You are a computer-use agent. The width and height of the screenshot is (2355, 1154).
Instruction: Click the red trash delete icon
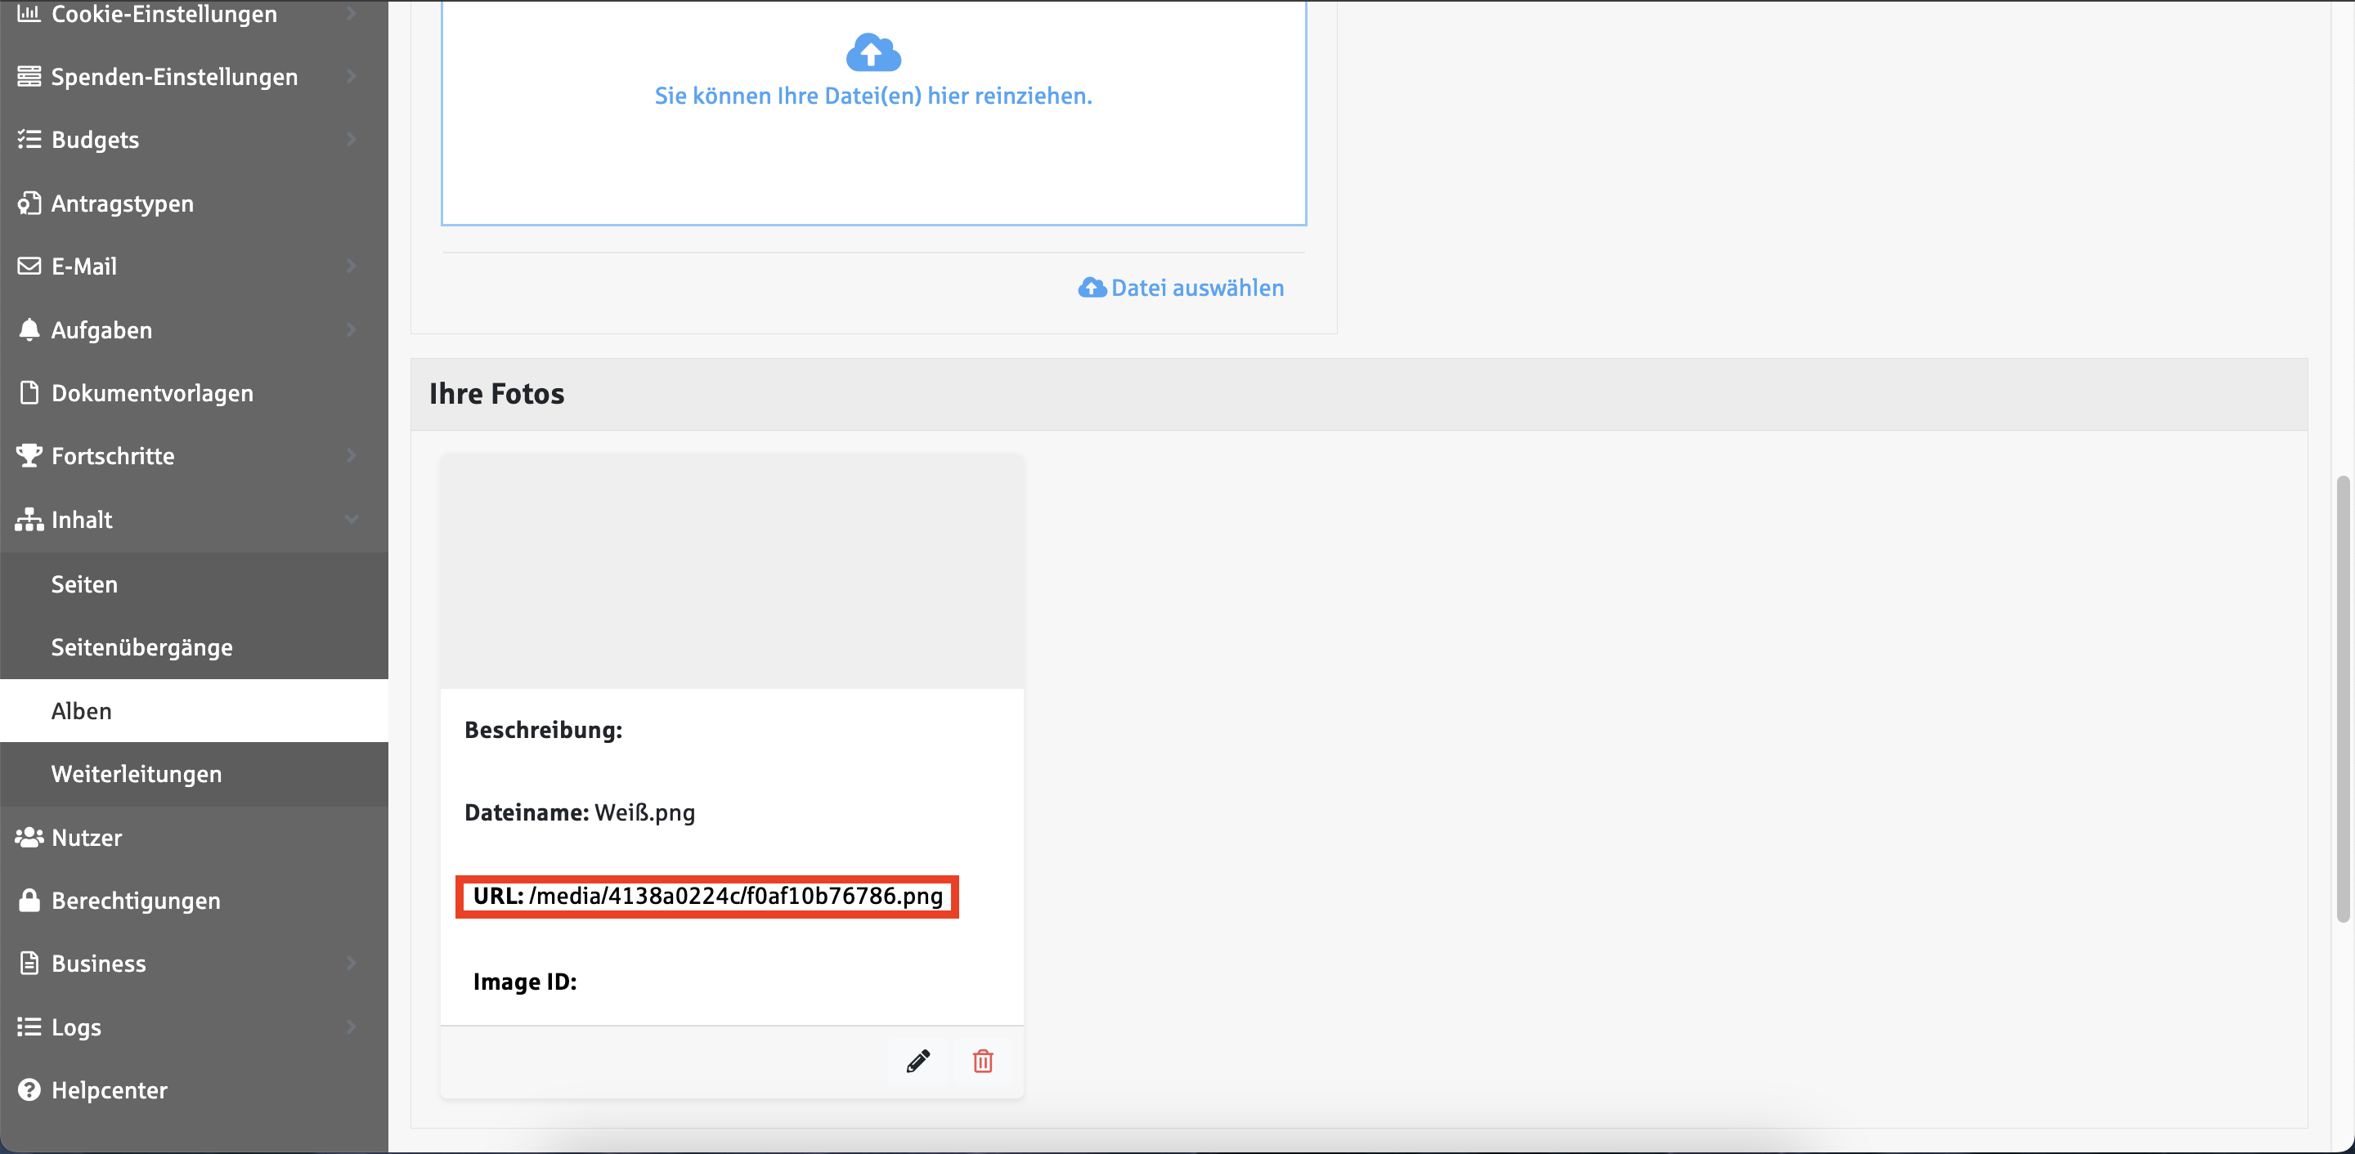(983, 1061)
